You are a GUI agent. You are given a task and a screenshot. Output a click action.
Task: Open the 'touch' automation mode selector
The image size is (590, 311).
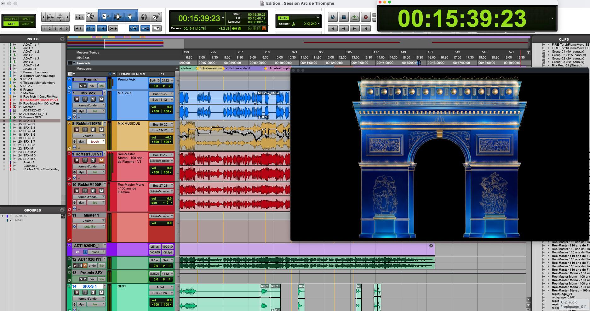[x=96, y=142]
